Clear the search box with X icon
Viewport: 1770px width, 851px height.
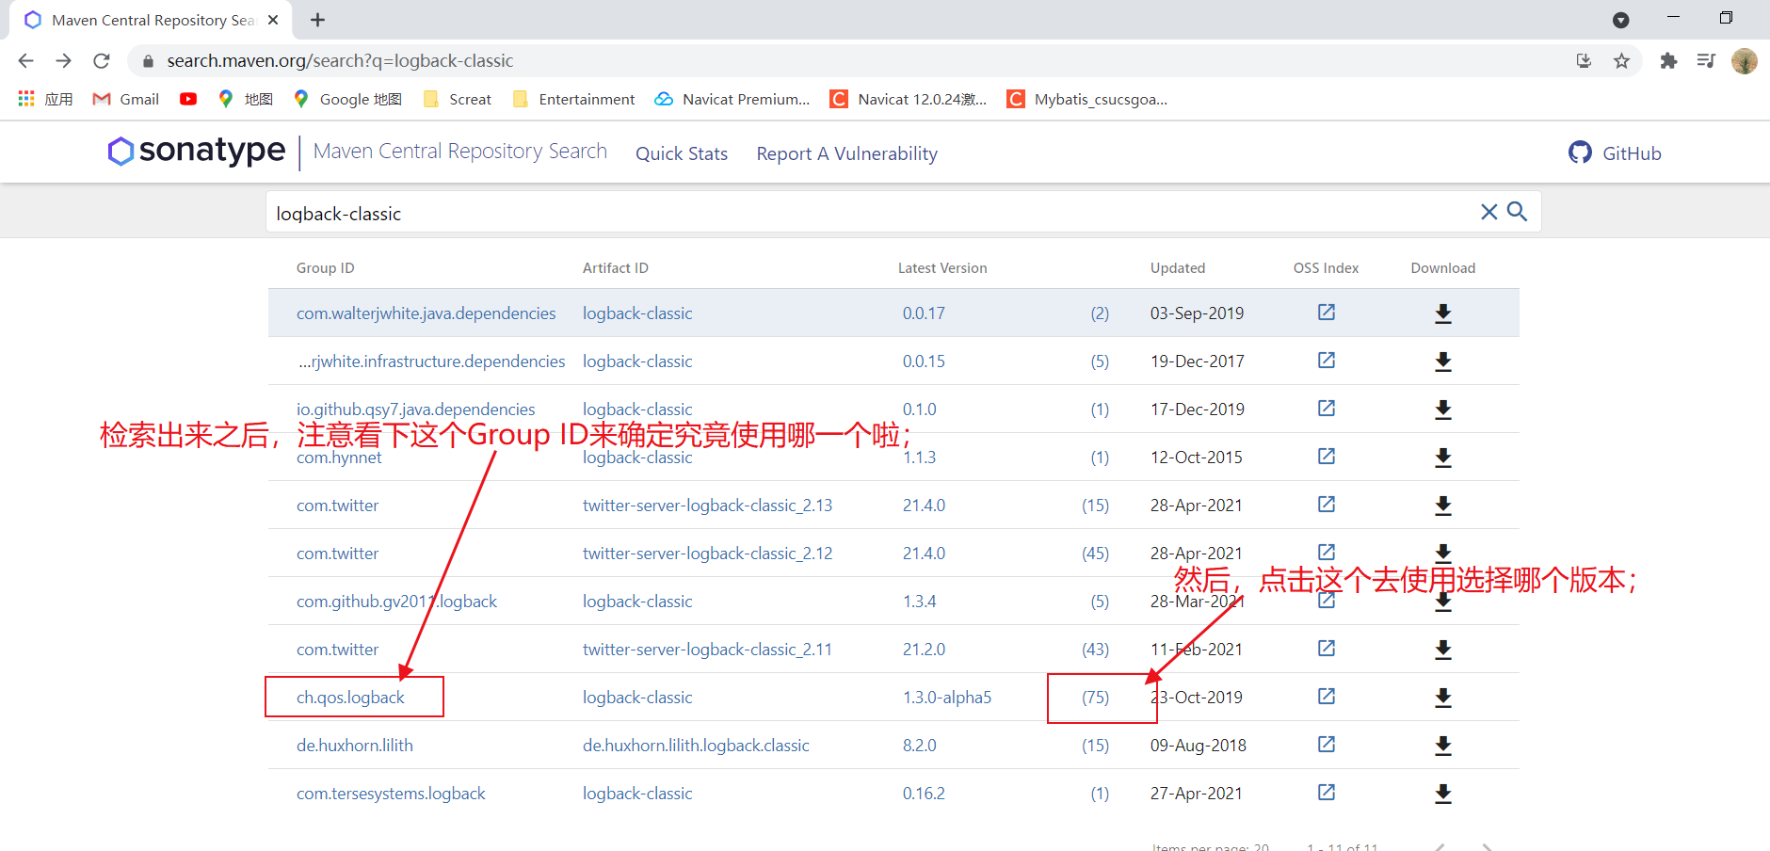[x=1488, y=212]
